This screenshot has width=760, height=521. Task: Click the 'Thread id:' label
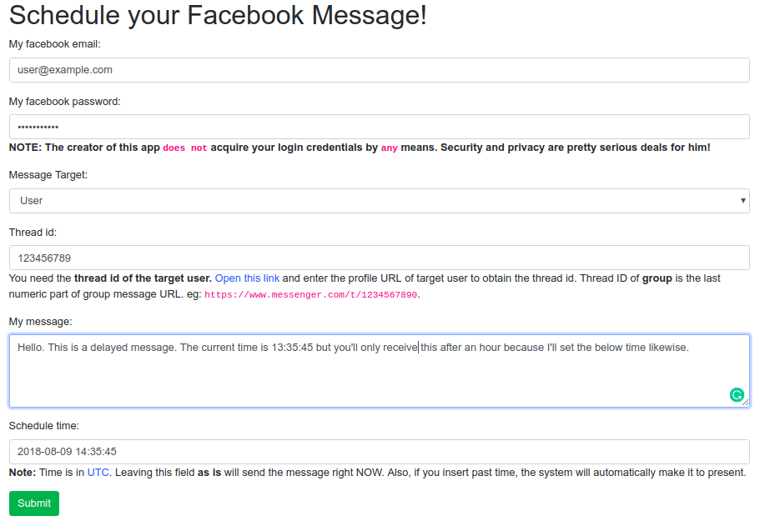point(33,233)
